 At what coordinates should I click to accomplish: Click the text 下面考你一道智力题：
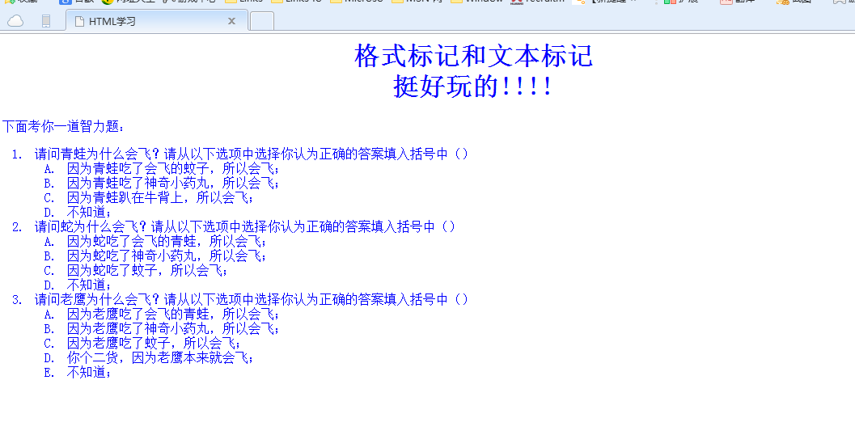point(63,126)
